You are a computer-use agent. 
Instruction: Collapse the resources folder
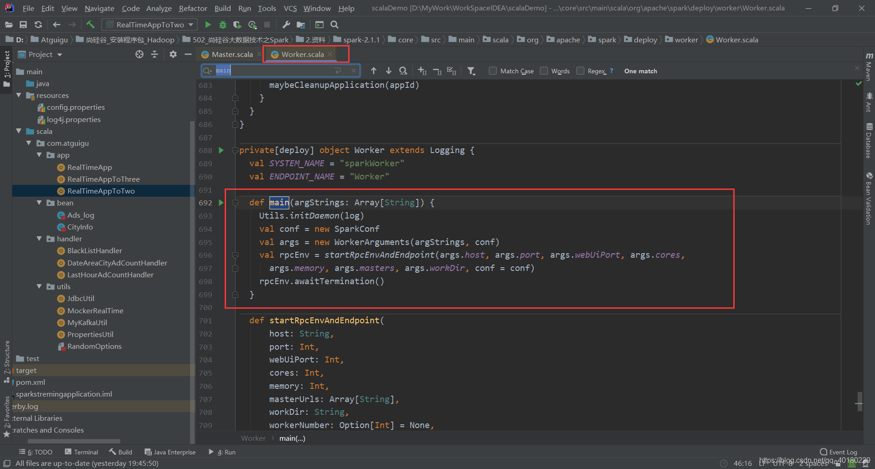click(19, 95)
